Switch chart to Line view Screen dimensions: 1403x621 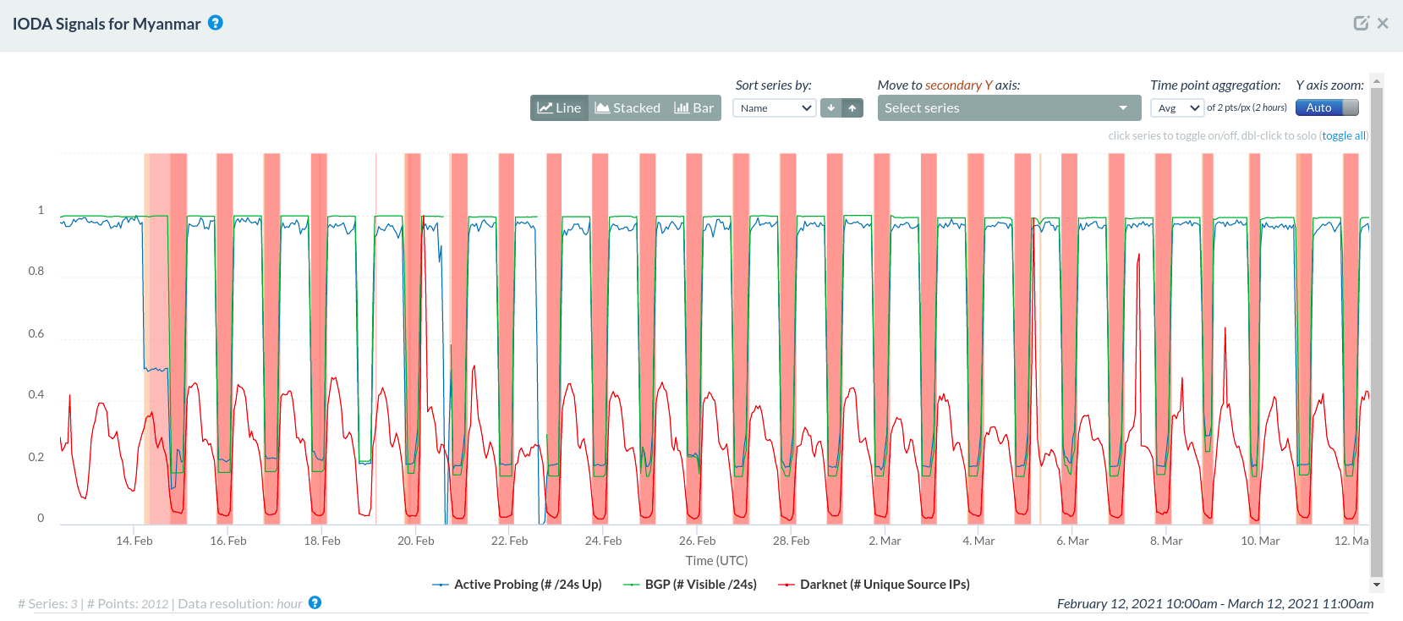pos(560,108)
